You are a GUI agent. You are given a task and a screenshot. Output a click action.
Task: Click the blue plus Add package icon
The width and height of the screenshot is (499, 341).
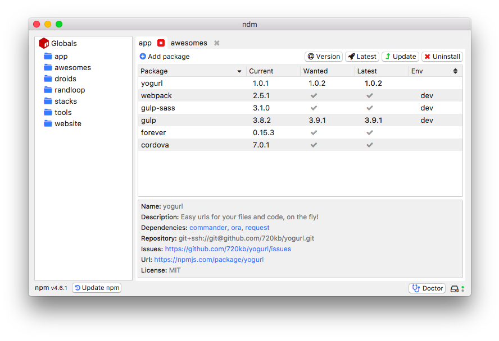coord(143,56)
